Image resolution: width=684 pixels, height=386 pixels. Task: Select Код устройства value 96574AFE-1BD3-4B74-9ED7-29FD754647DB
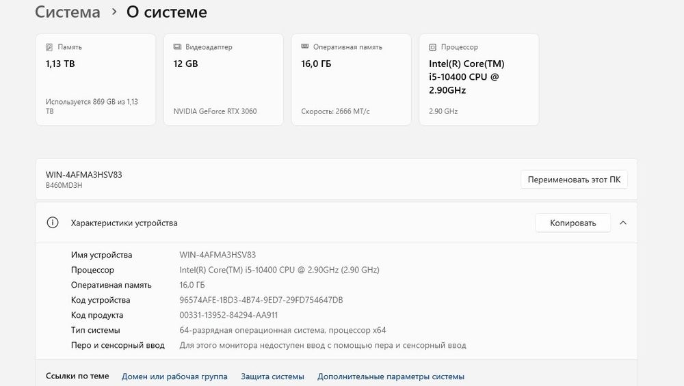tap(261, 300)
